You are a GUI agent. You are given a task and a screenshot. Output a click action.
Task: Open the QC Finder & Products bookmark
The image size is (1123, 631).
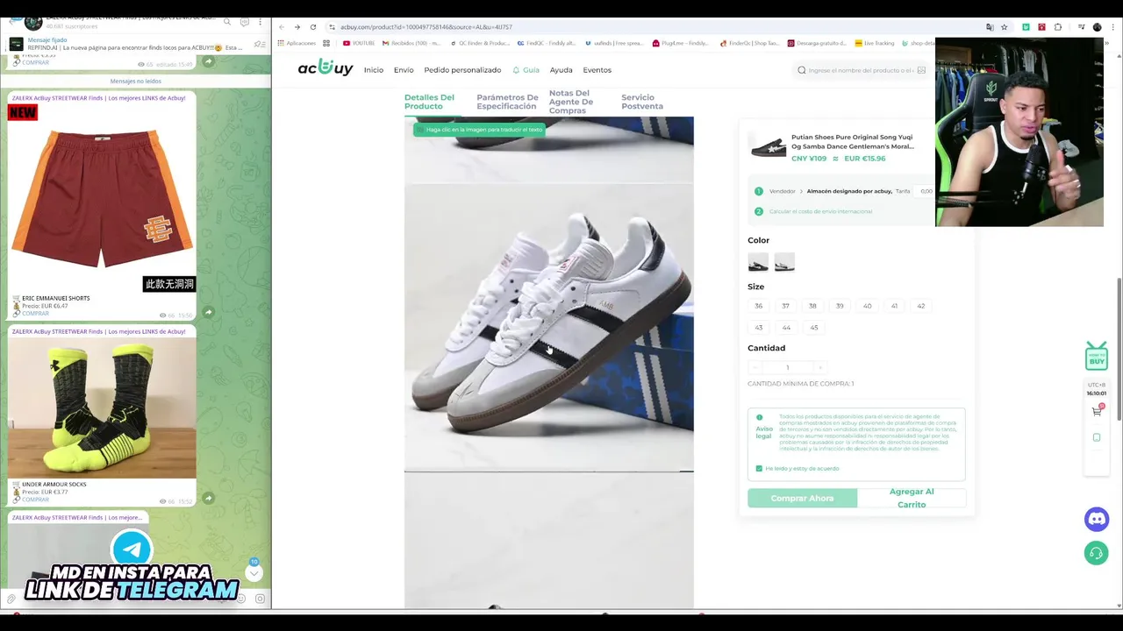pos(479,43)
